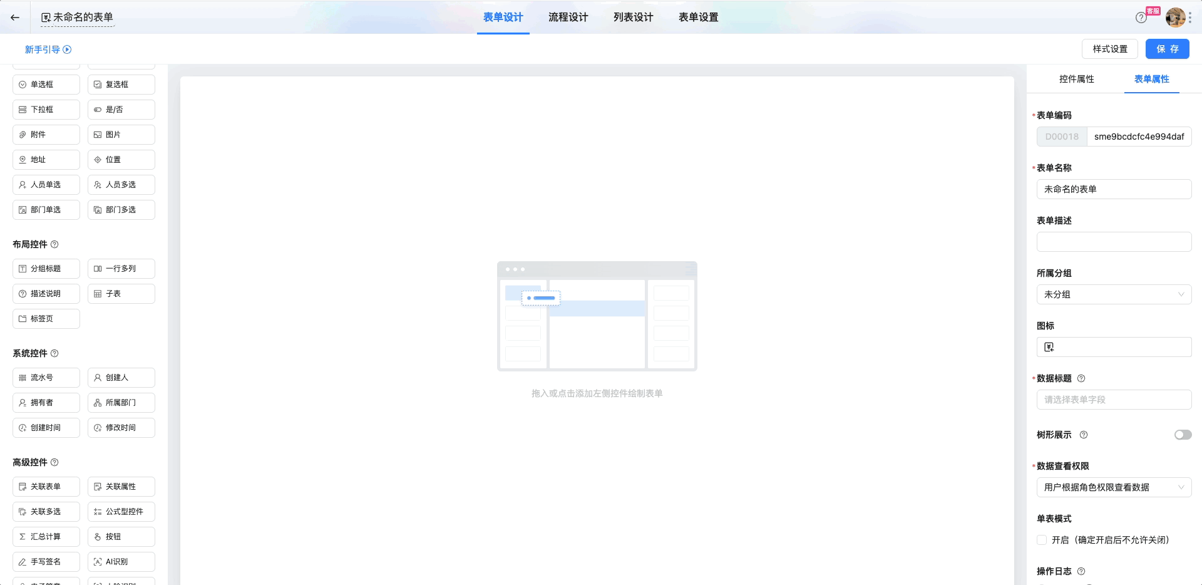The width and height of the screenshot is (1202, 585).
Task: Open the 样式设置 button
Action: (x=1109, y=49)
